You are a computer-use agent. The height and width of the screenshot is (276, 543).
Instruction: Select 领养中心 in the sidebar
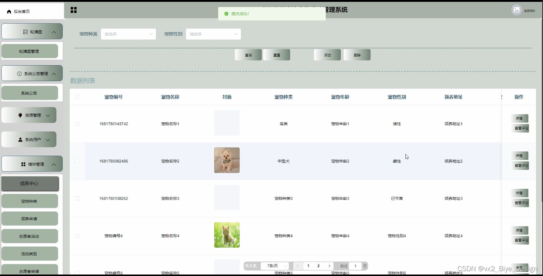(x=30, y=184)
